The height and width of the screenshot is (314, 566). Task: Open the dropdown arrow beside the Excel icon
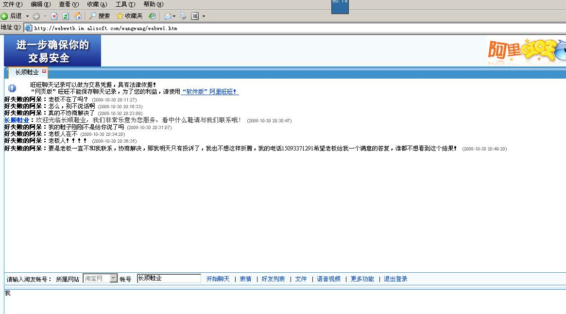tap(204, 16)
